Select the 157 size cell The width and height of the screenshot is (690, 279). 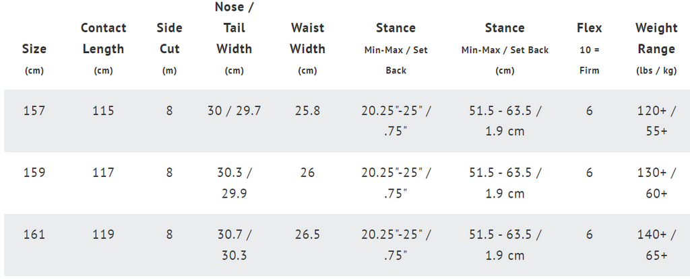pos(34,111)
